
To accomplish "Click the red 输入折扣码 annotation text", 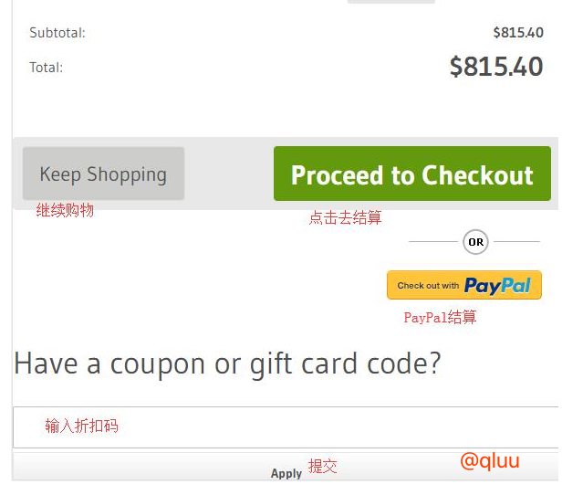I will [81, 426].
